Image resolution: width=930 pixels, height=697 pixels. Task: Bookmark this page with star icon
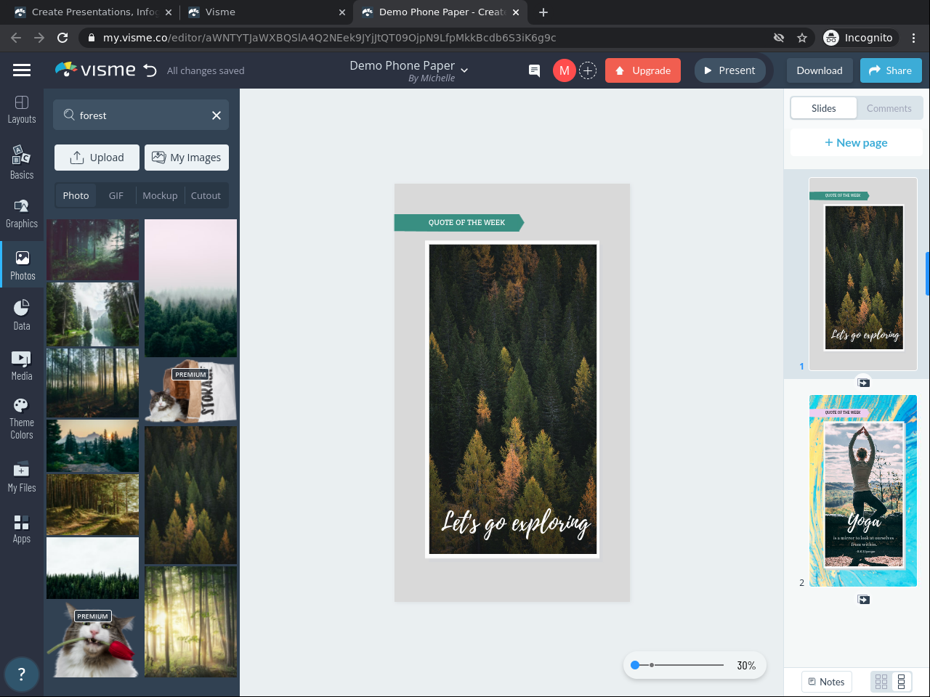[x=802, y=38]
